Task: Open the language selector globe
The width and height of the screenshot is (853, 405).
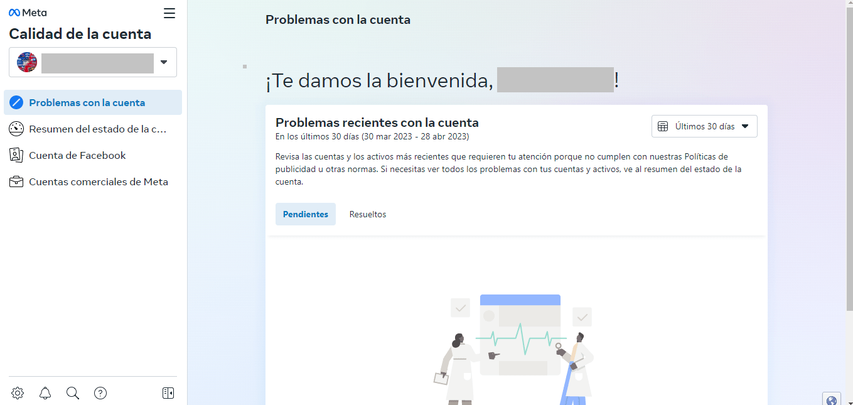Action: coord(831,399)
